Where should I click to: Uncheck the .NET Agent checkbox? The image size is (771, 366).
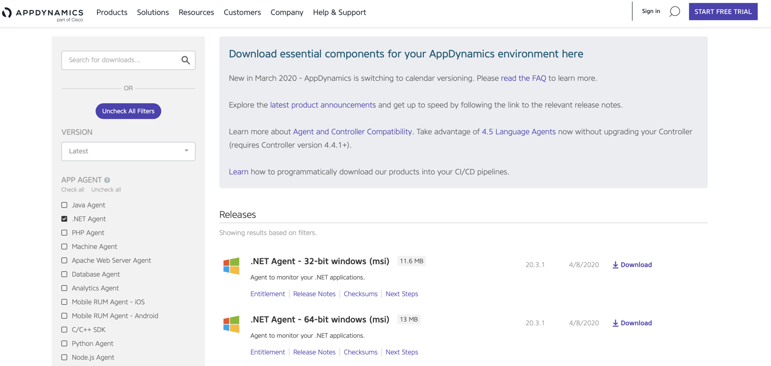point(64,219)
